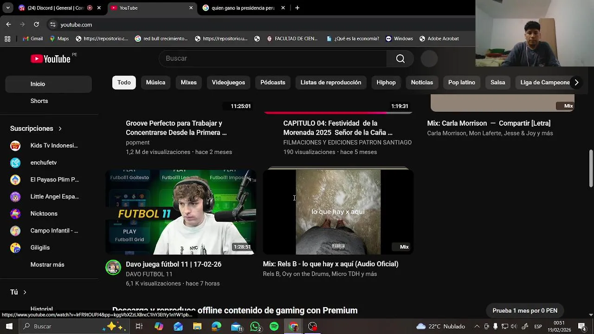The image size is (594, 334).
Task: Click Prueba 1 mes por 0 PEN
Action: (525, 311)
